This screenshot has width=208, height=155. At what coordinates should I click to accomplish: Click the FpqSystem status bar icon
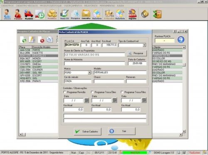[195, 153]
